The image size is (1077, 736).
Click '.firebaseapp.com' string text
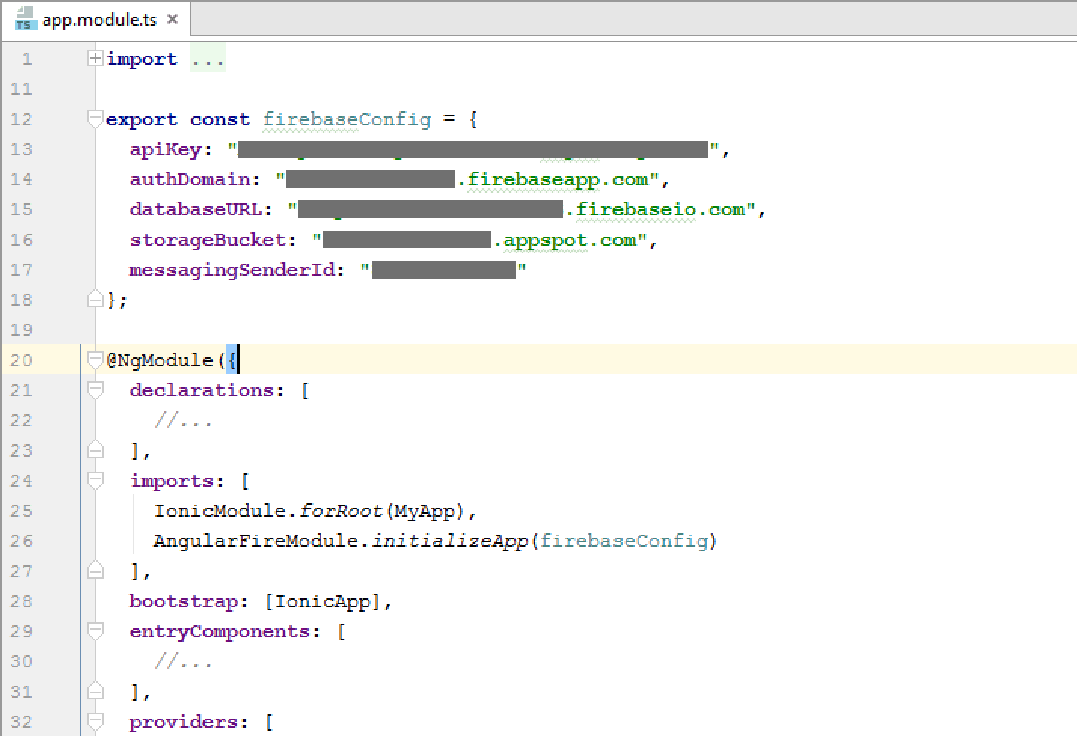(552, 179)
